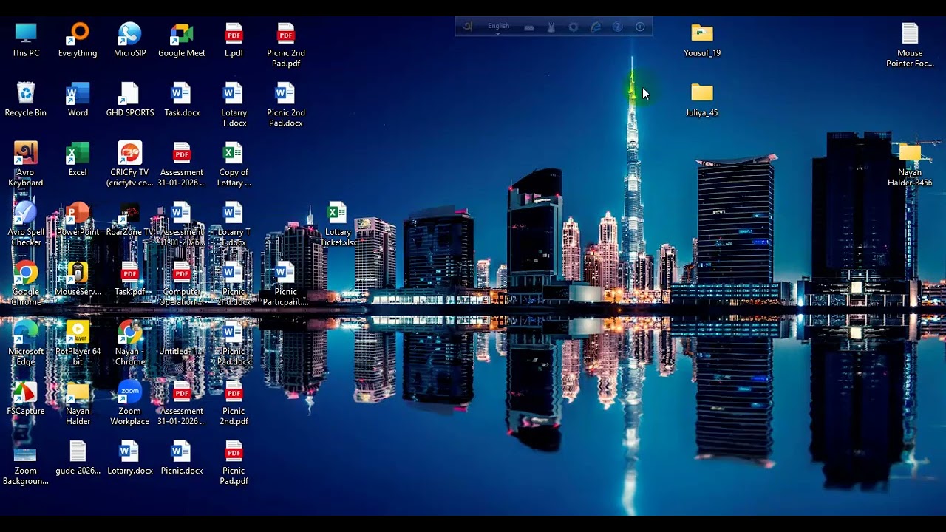Select the Picnic 2nd.docx document
This screenshot has width=946, height=532.
[234, 284]
